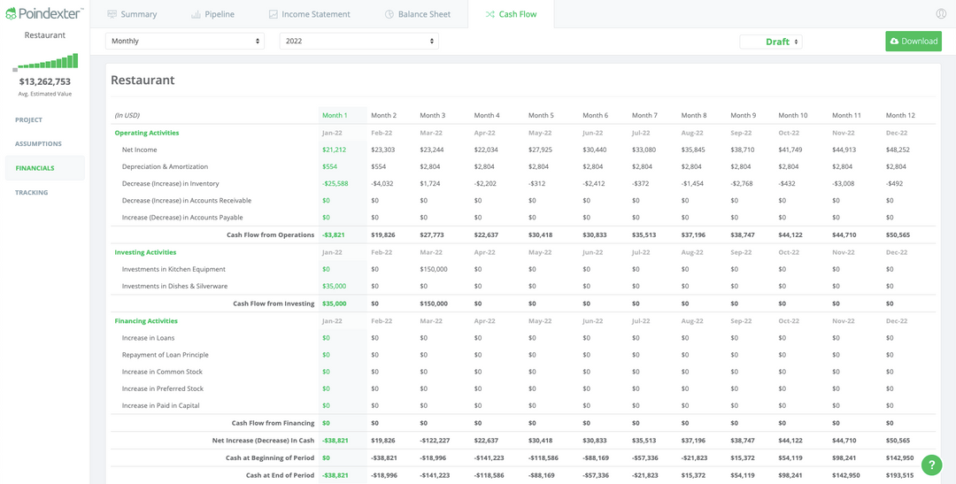Image resolution: width=956 pixels, height=484 pixels.
Task: Click the Balance Sheet pie icon
Action: click(389, 14)
